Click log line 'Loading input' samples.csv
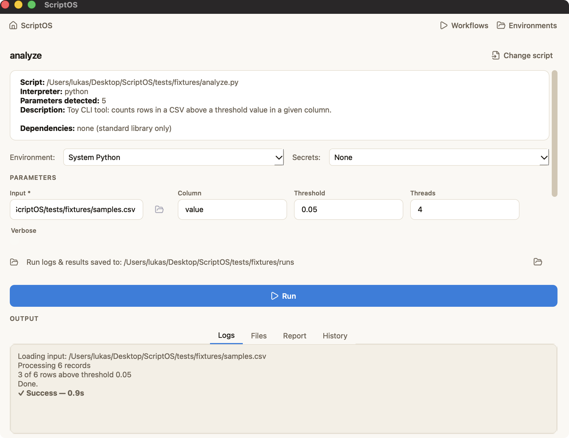This screenshot has width=569, height=438. (142, 356)
